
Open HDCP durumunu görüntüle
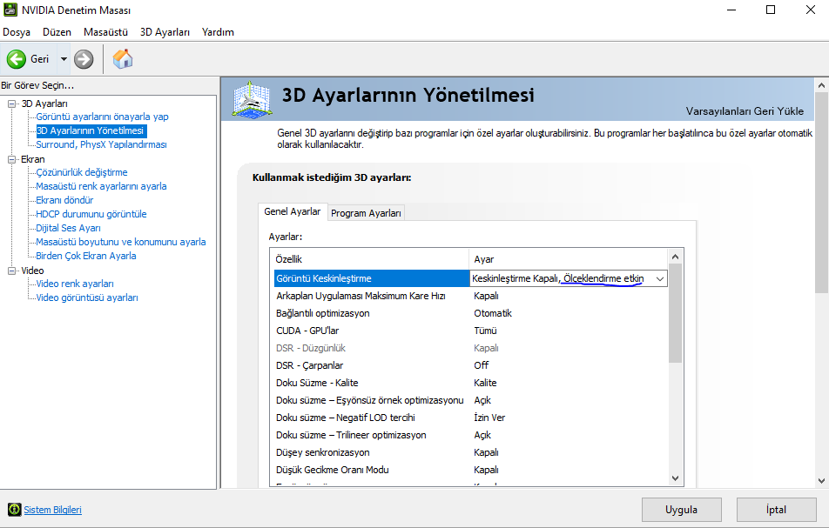click(x=91, y=214)
